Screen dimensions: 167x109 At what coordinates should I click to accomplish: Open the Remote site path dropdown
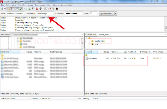[x=166, y=35]
